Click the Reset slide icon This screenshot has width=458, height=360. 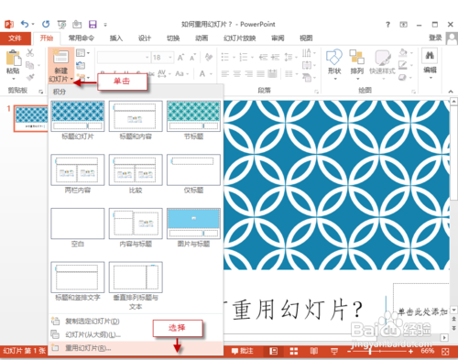click(x=81, y=65)
